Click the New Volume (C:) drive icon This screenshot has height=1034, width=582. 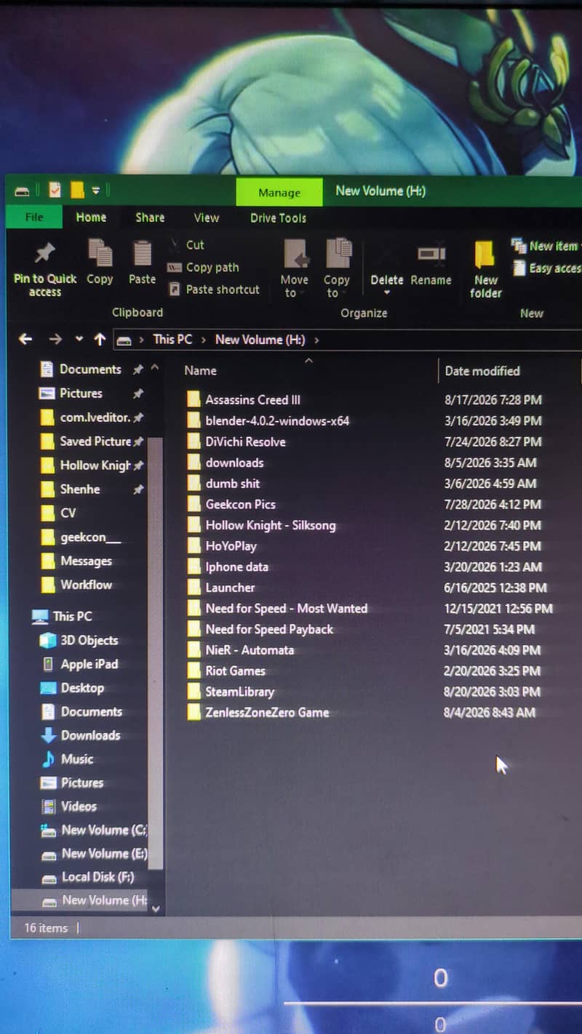coord(49,830)
